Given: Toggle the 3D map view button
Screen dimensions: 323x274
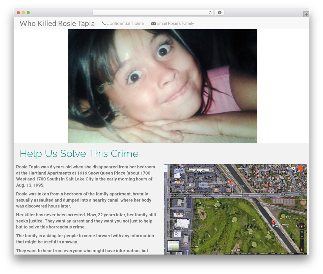Looking at the screenshot, I should click(x=302, y=232).
